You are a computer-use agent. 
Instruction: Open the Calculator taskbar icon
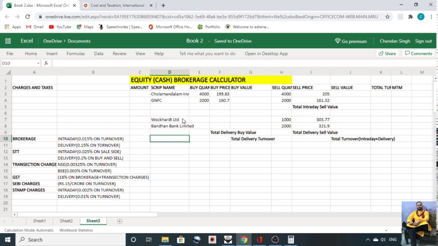[291, 240]
